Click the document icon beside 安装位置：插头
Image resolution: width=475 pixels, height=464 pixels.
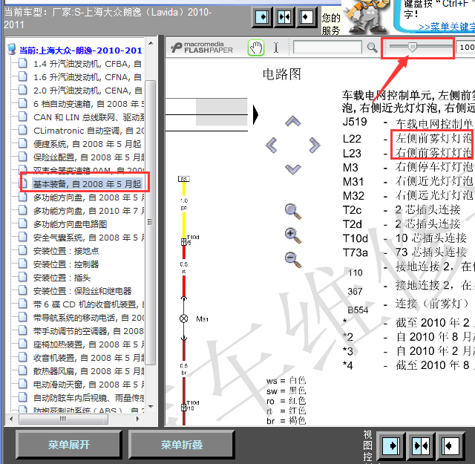tap(22, 278)
